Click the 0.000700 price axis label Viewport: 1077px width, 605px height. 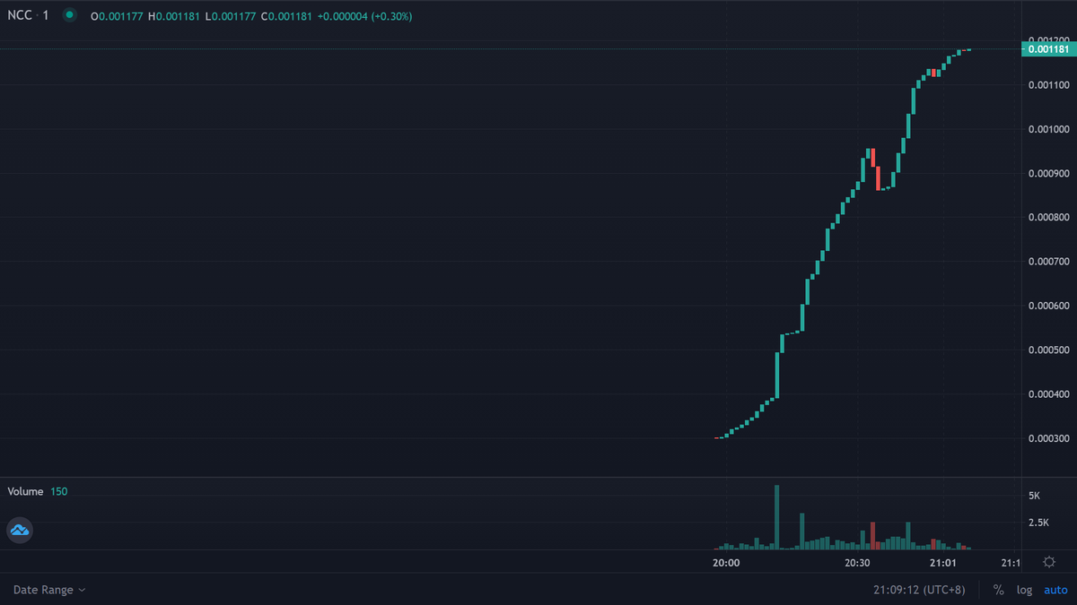click(1048, 262)
